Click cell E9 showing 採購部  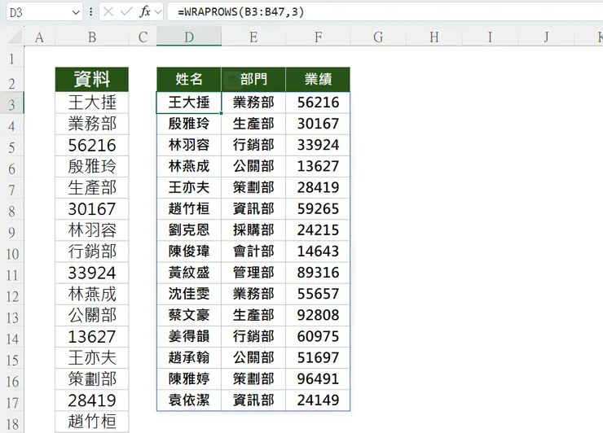pos(253,230)
